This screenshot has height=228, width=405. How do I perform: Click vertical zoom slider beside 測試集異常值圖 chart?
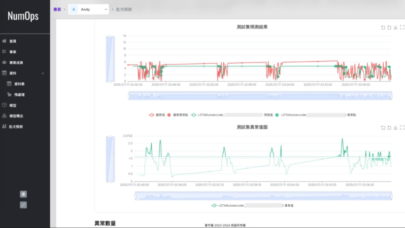coord(110,159)
